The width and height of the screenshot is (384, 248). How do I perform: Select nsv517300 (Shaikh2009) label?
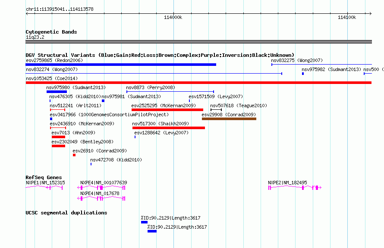click(161, 124)
